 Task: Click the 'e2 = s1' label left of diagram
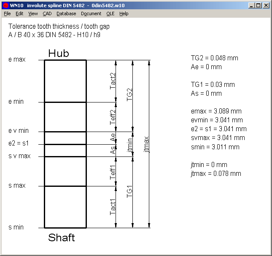(19, 144)
